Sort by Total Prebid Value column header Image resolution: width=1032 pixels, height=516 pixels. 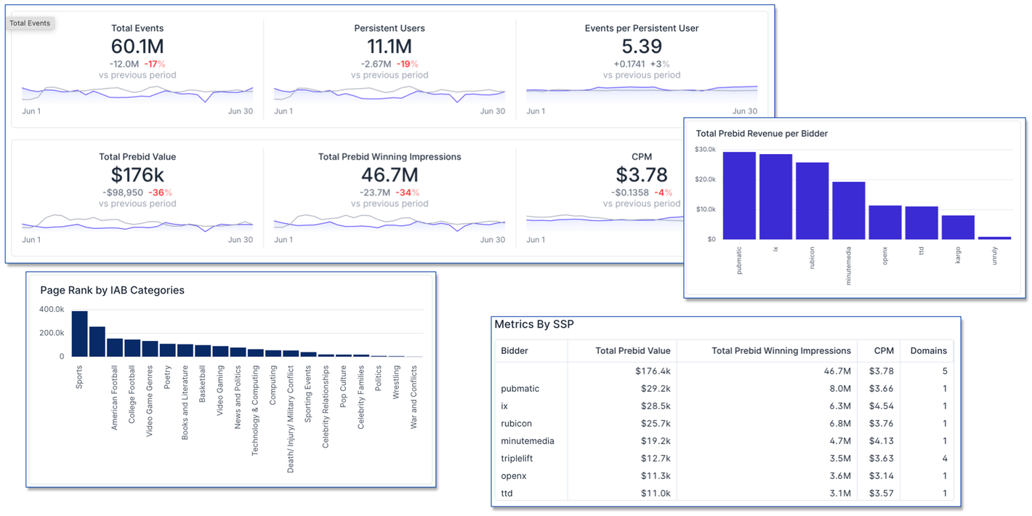tap(633, 350)
